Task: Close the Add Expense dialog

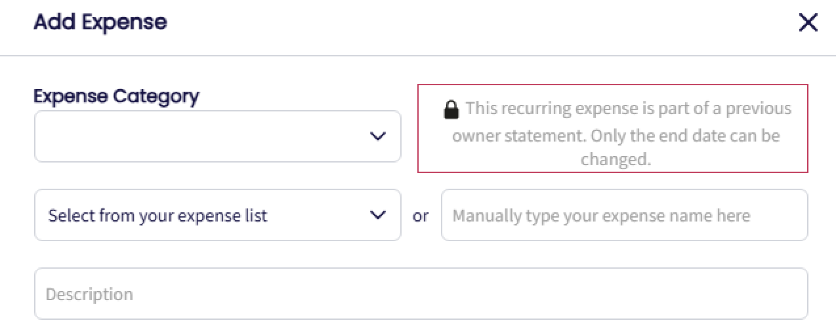Action: 808,23
